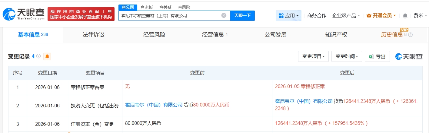Export records with the 导出 Excel button

(x=377, y=56)
